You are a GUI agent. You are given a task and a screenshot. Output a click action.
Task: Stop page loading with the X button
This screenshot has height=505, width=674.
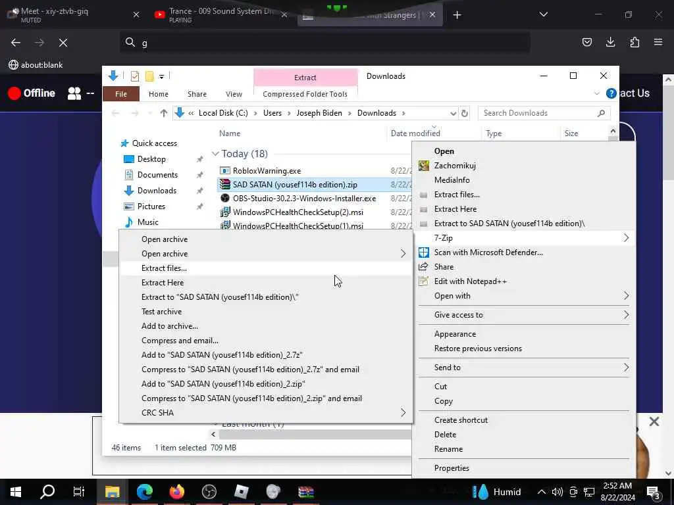pyautogui.click(x=63, y=43)
